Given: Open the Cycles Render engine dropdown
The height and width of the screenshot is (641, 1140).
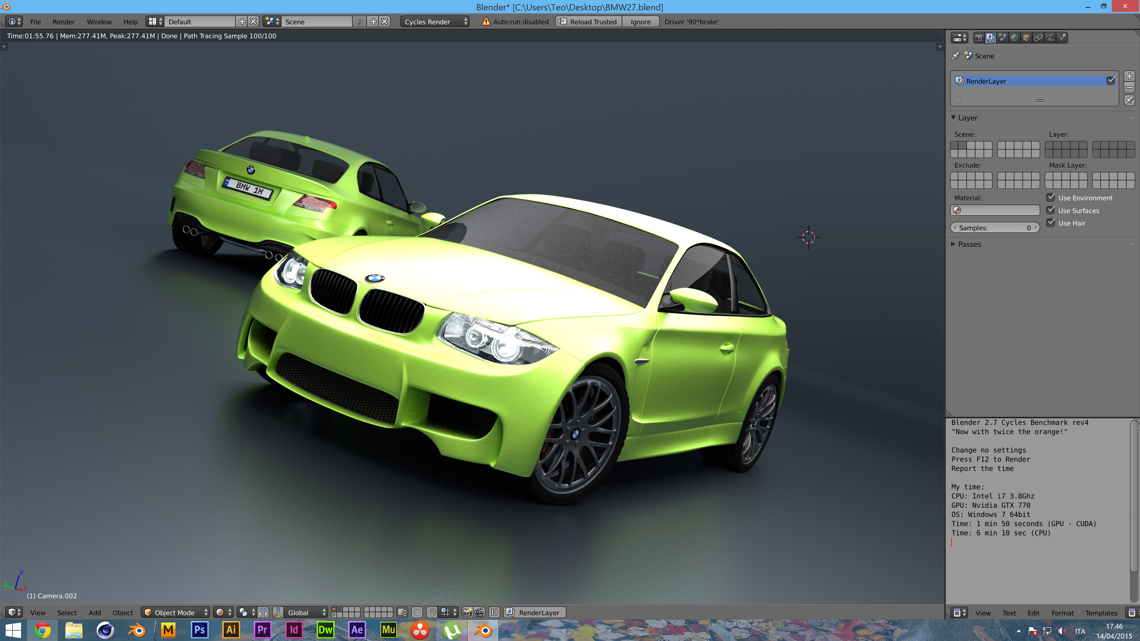Looking at the screenshot, I should (x=435, y=22).
